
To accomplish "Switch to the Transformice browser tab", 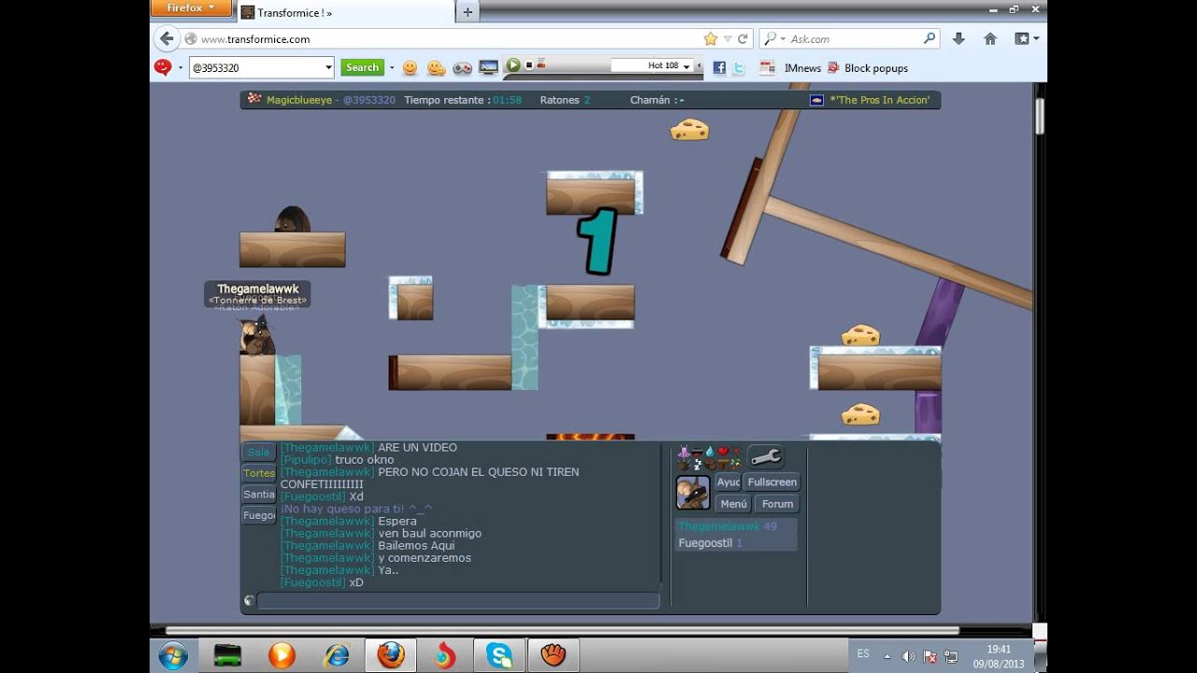I will 344,12.
